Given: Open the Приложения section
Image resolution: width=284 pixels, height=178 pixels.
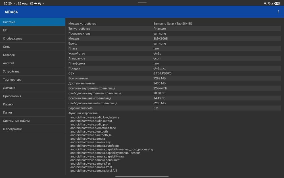Looking at the screenshot, I should [33, 96].
